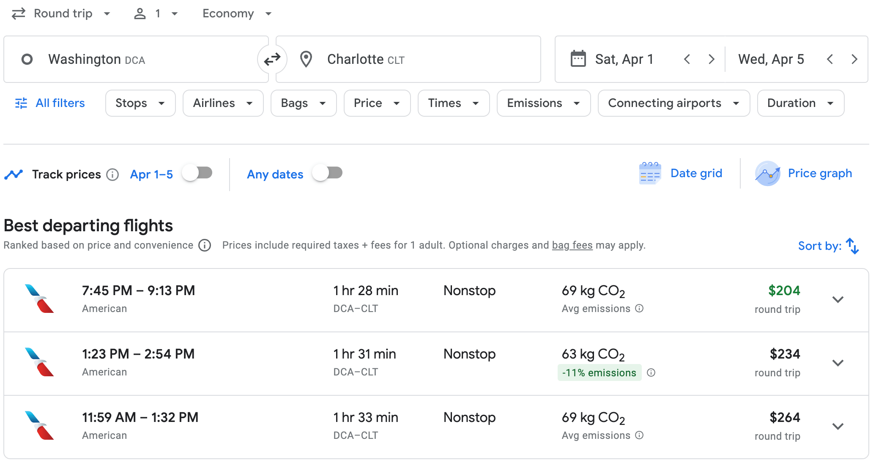The width and height of the screenshot is (876, 471).
Task: Enable the Any dates price tracking toggle
Action: pos(327,173)
